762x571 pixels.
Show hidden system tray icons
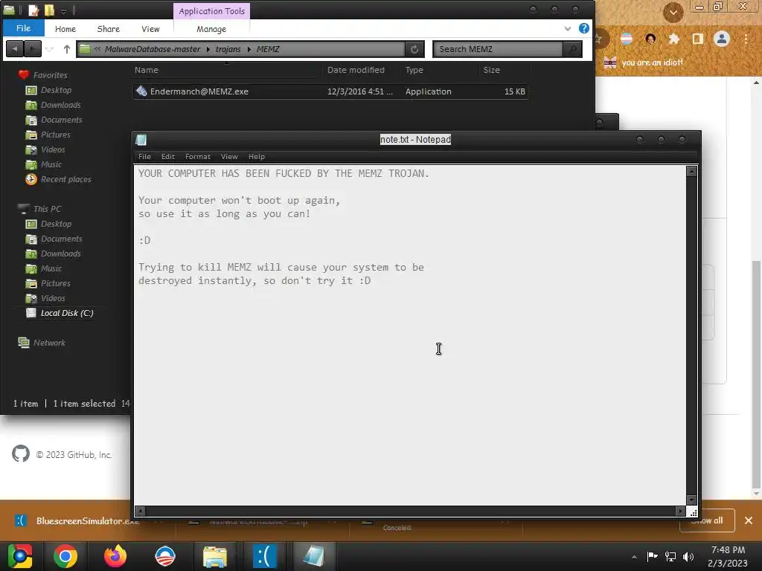point(634,557)
